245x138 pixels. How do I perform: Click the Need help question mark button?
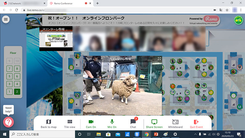pyautogui.click(x=8, y=122)
